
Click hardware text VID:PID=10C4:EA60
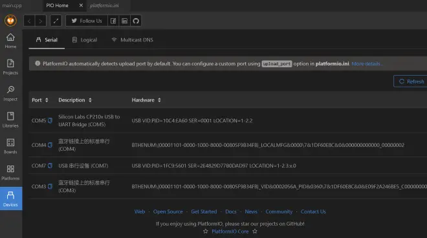192,121
